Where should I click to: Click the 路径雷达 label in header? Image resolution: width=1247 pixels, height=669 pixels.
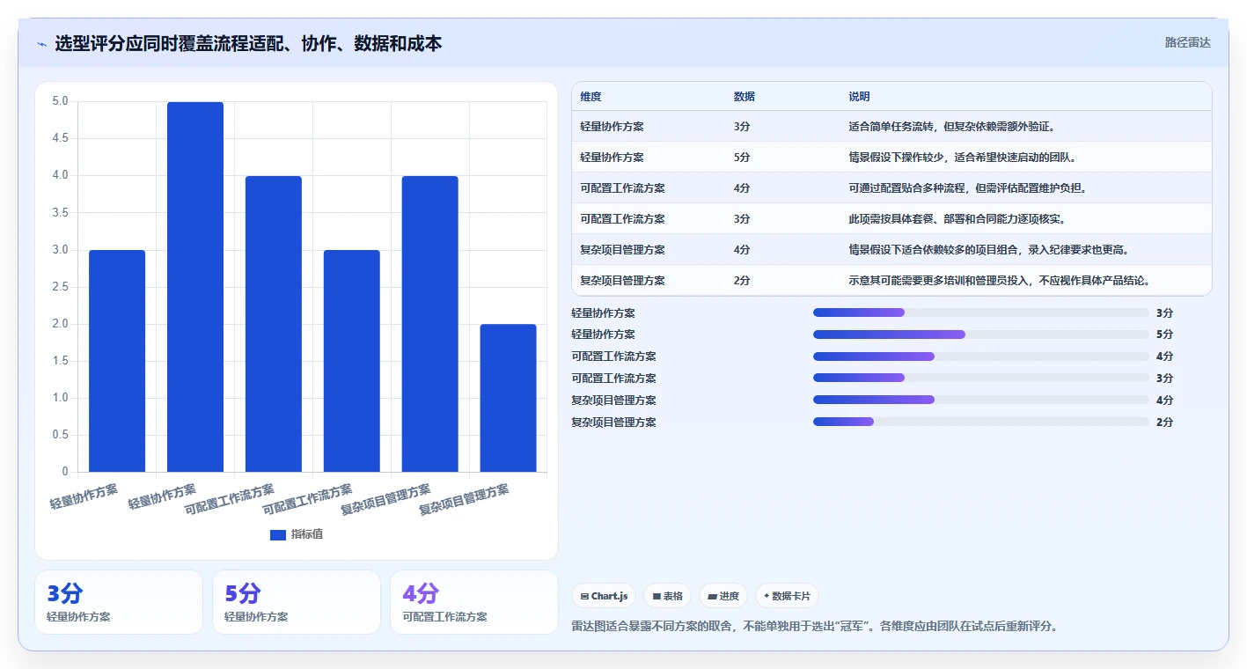(1187, 42)
